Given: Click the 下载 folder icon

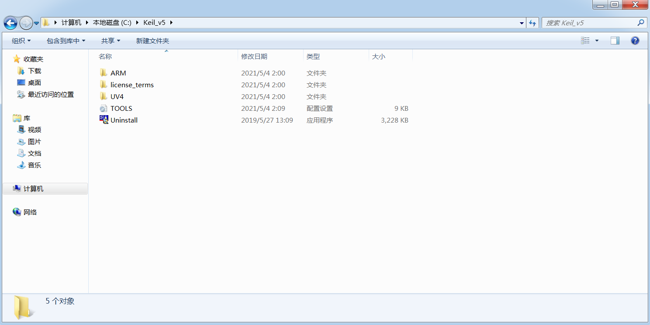Looking at the screenshot, I should (21, 71).
